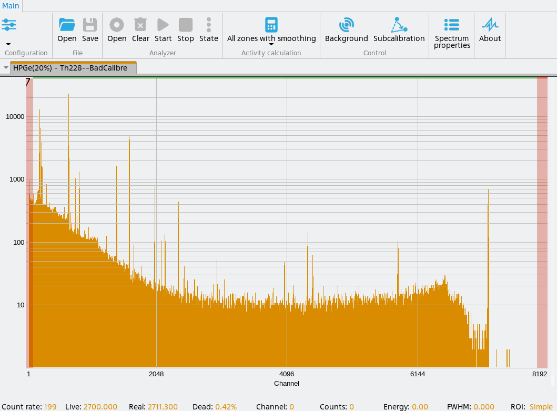
Task: Open the Configuration sliders icon
Action: pos(9,25)
